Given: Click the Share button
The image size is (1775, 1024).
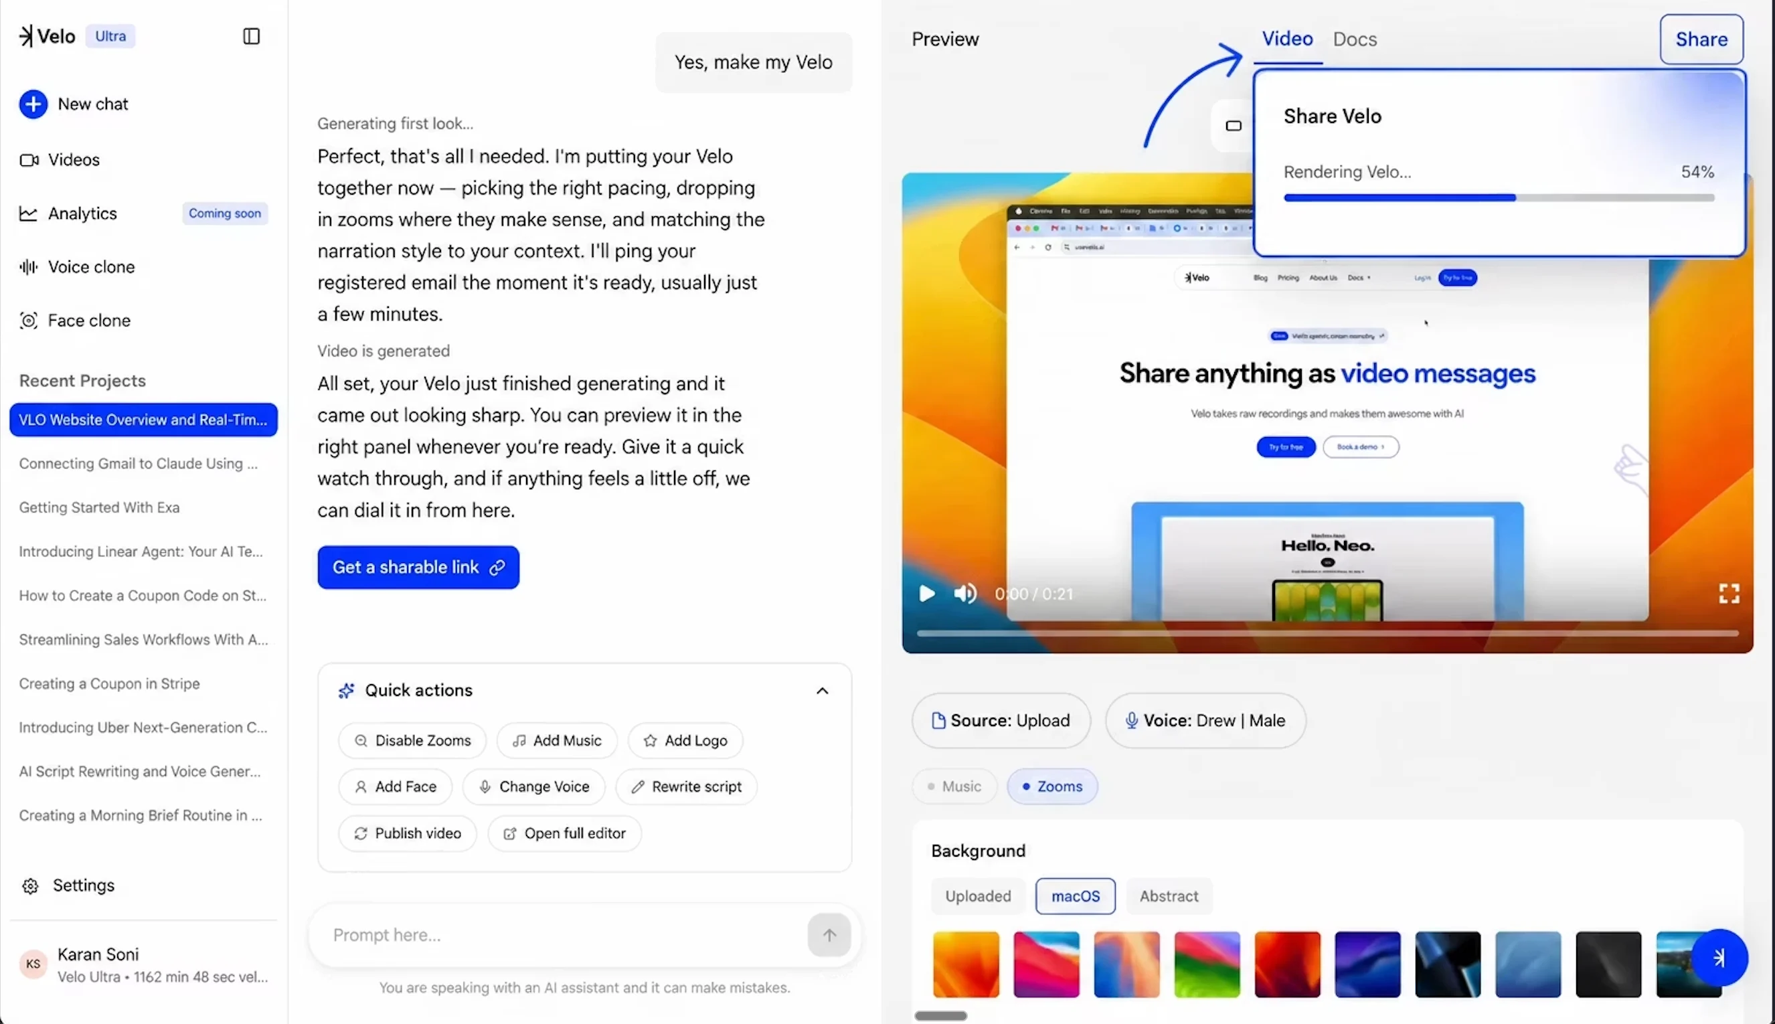Looking at the screenshot, I should [1701, 39].
